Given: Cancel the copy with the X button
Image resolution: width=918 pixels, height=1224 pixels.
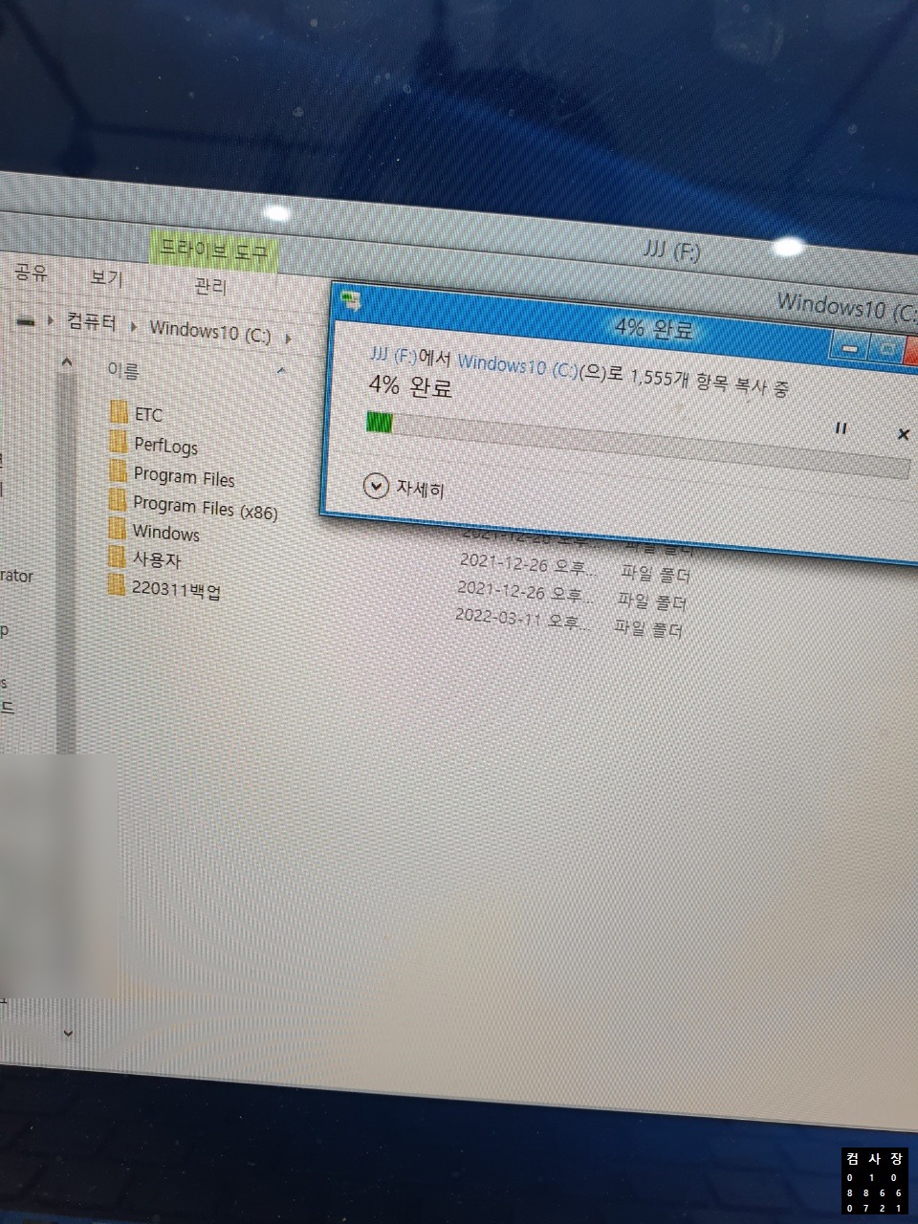Looking at the screenshot, I should 903,434.
